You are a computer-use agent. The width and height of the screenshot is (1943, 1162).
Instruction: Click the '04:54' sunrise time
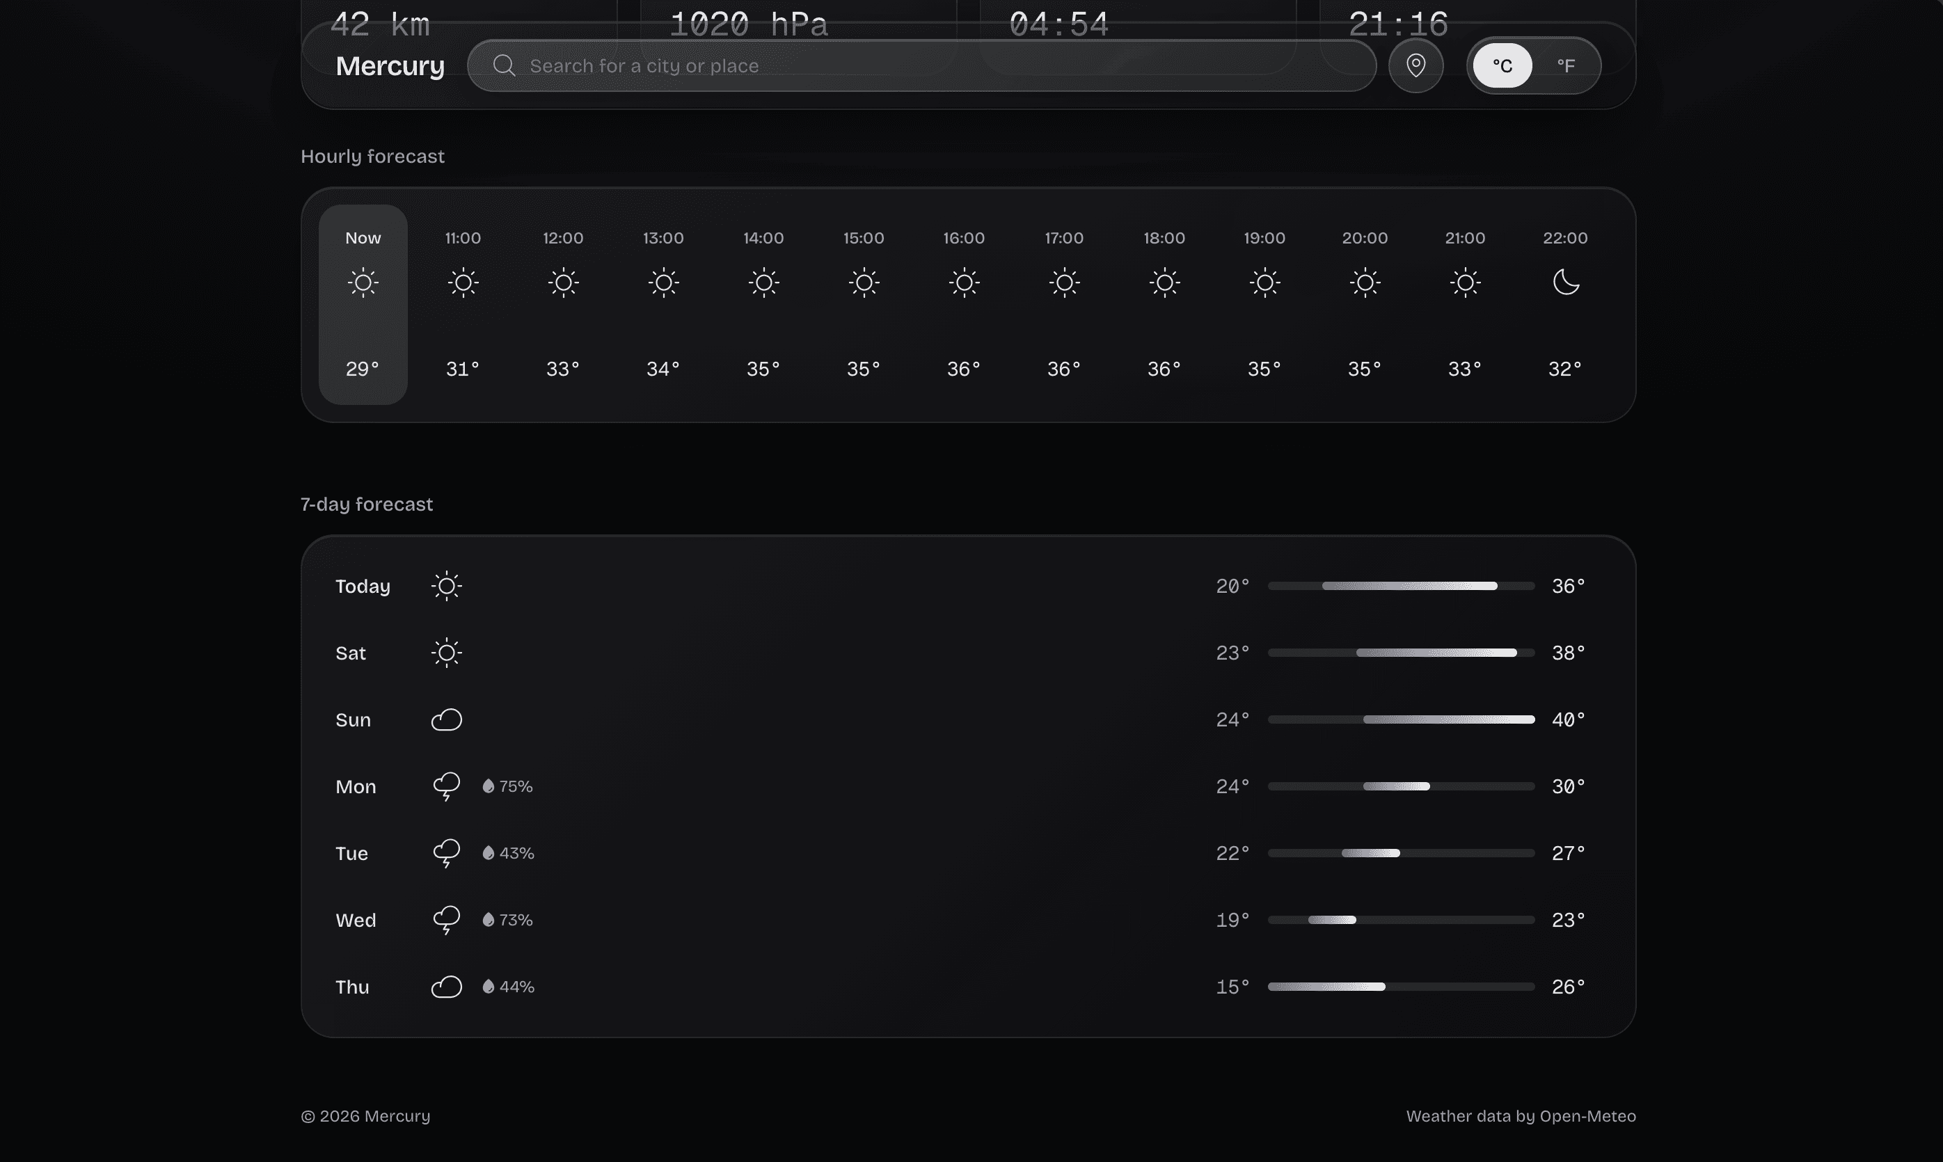(1058, 24)
